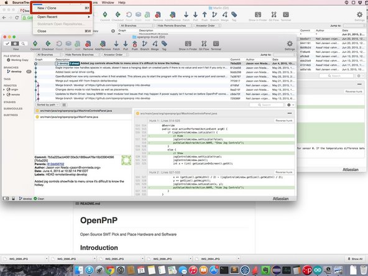
Task: Click Branch icon in openpnp-trunk toolbar
Action: [x=145, y=45]
